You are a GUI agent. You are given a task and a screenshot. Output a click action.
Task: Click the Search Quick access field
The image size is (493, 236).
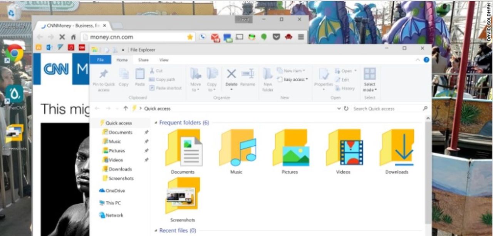(x=387, y=109)
